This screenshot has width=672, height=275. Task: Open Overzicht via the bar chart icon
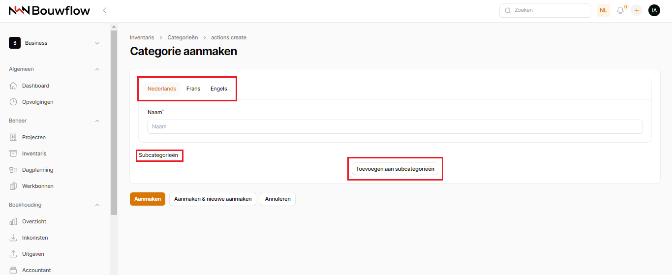pos(13,221)
